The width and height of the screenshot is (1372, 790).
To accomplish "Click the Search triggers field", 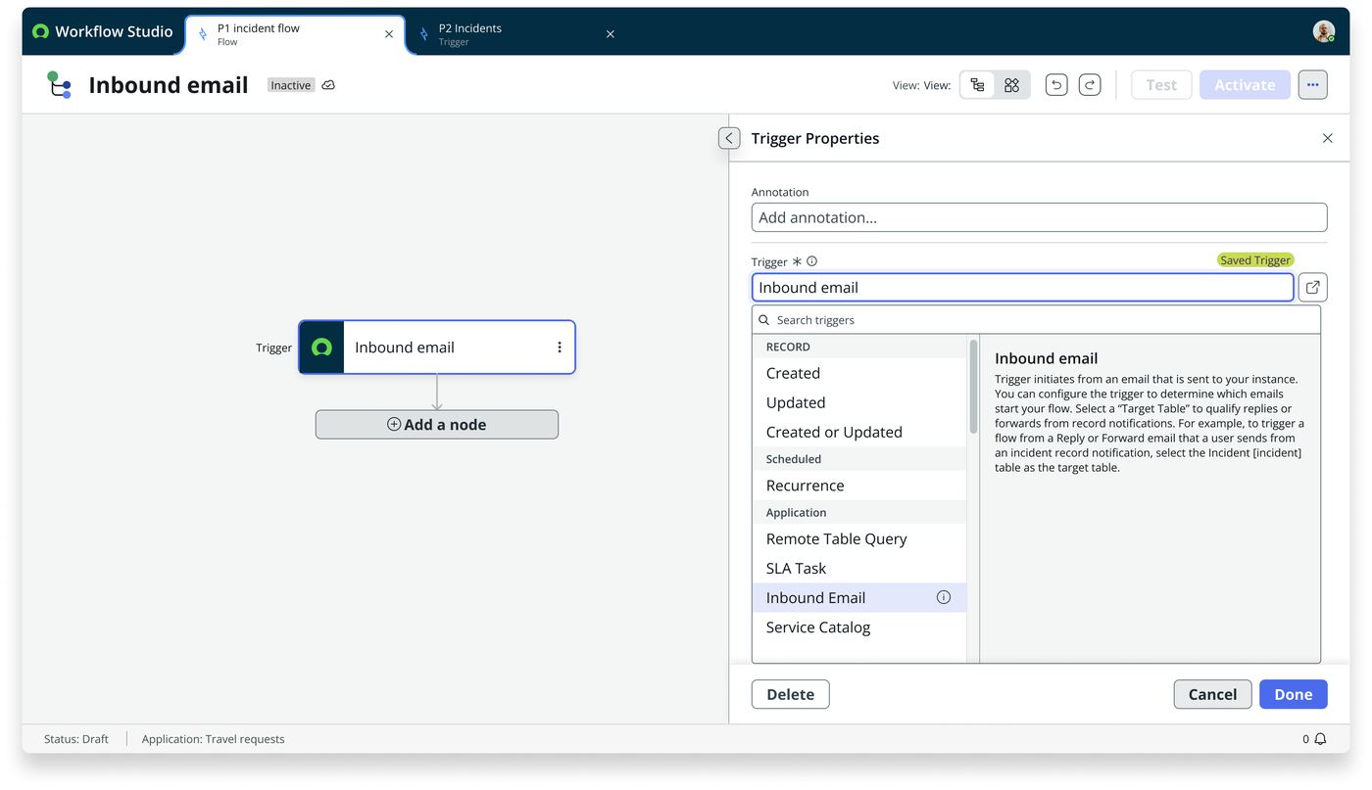I will (1036, 320).
